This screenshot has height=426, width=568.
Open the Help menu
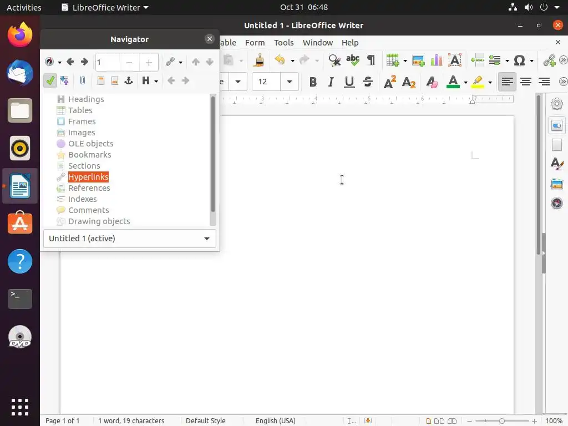point(350,42)
